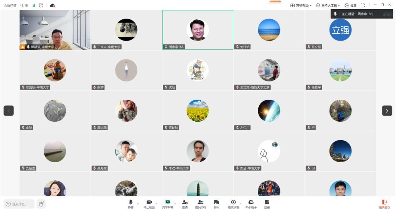Stop recording via record button
The height and width of the screenshot is (209, 396).
[x=233, y=202]
